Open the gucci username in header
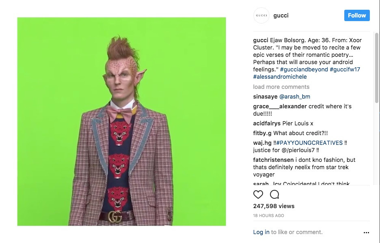The height and width of the screenshot is (243, 380). tap(281, 15)
